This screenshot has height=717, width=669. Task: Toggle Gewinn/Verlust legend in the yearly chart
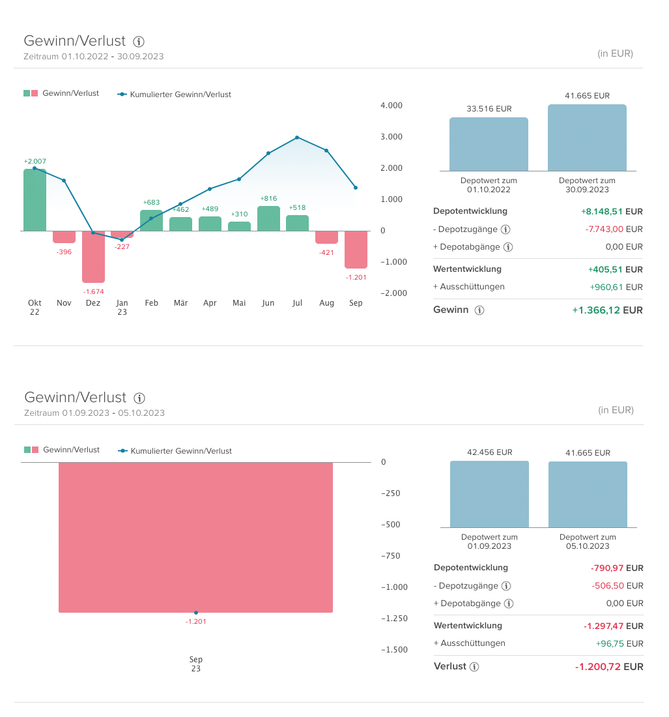click(62, 94)
